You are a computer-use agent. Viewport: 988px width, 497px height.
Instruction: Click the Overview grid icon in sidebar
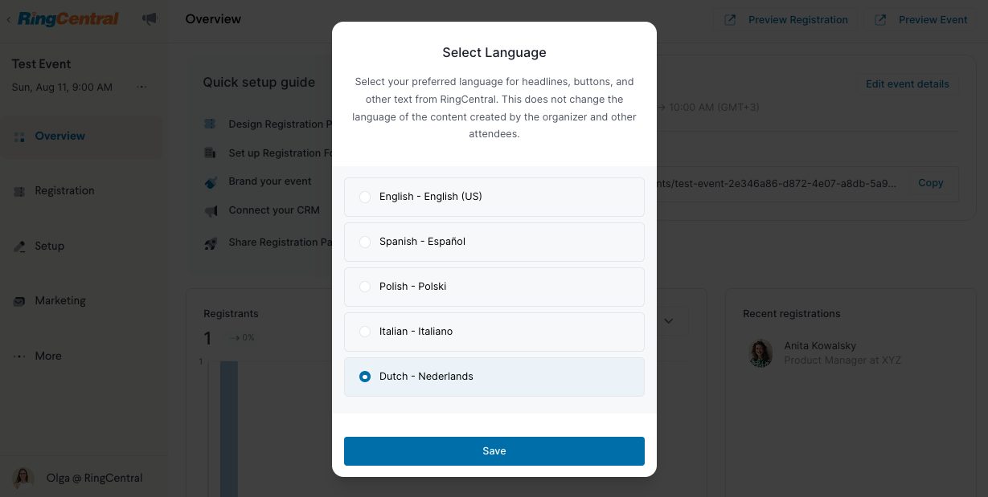point(19,137)
